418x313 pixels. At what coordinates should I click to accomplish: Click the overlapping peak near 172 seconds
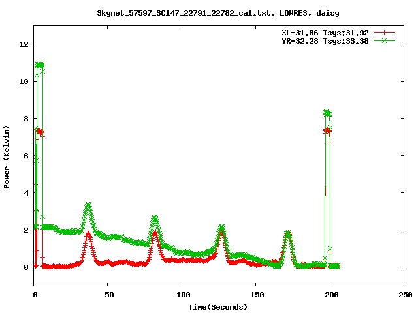tap(288, 233)
